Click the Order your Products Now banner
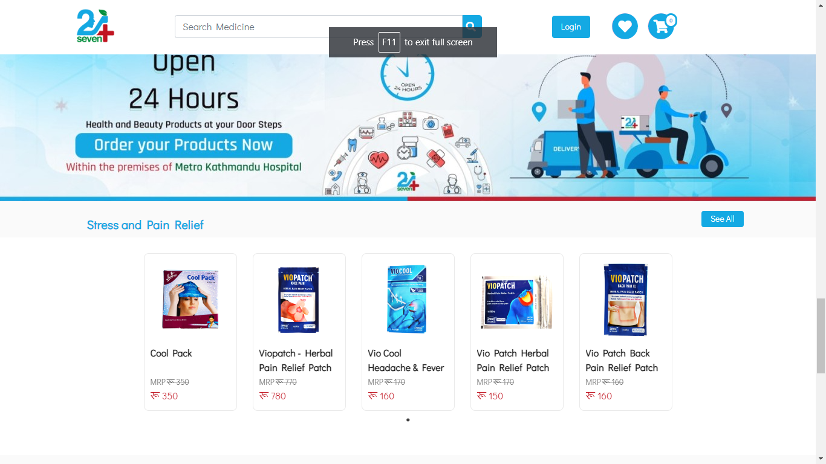Screen dimensions: 826x464 click(x=184, y=146)
